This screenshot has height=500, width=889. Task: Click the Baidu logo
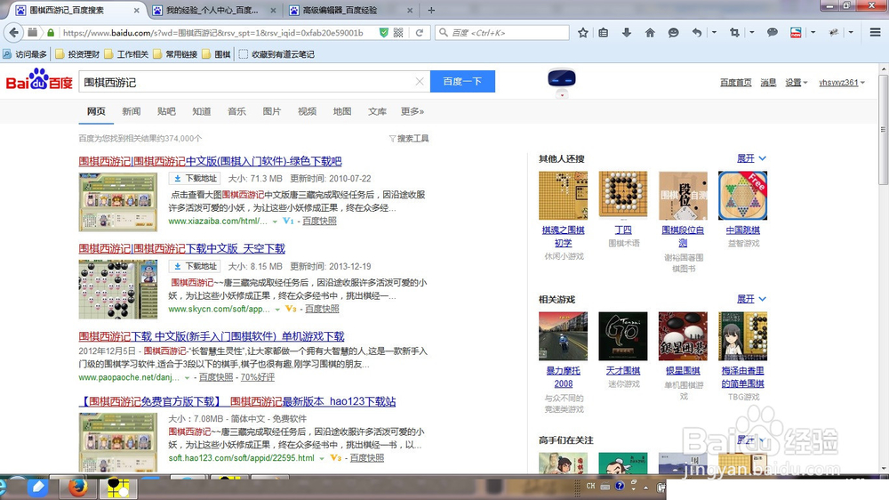pyautogui.click(x=39, y=80)
